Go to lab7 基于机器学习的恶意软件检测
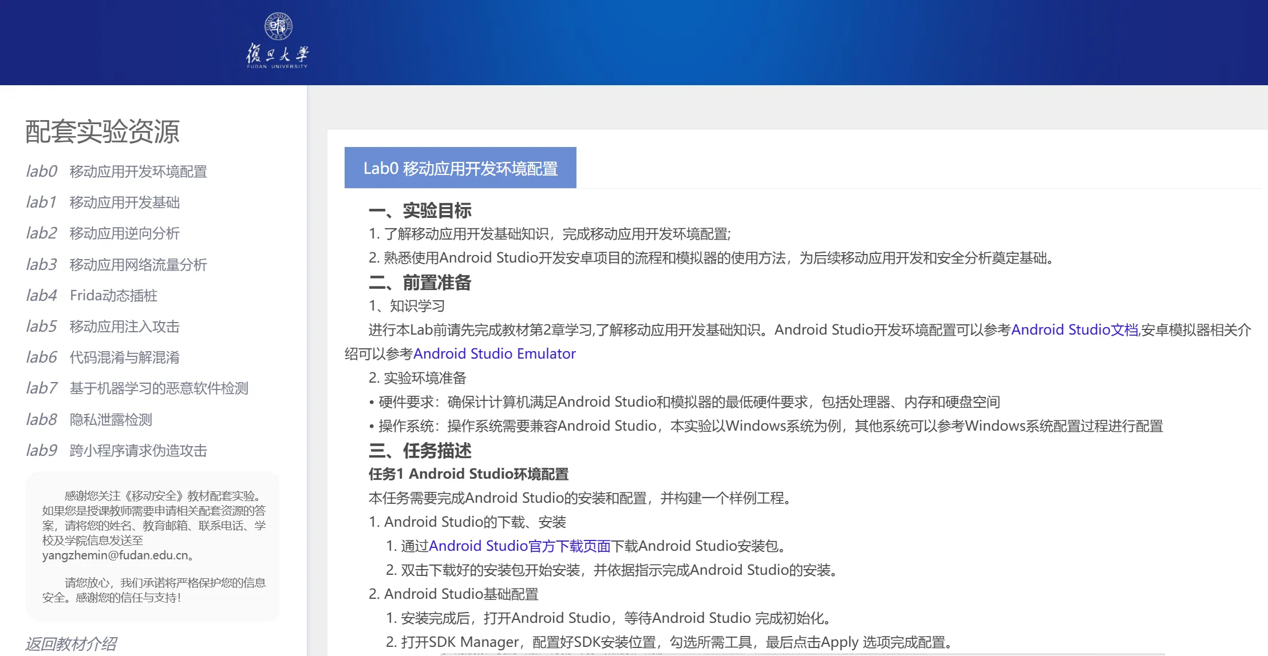Image resolution: width=1268 pixels, height=656 pixels. point(137,388)
